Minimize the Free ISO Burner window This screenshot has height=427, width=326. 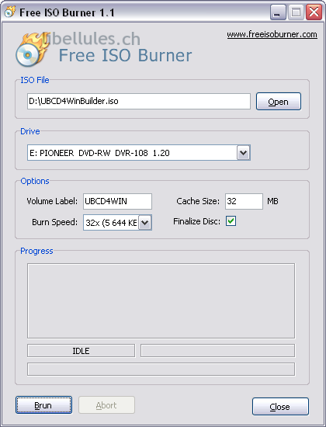coord(278,12)
